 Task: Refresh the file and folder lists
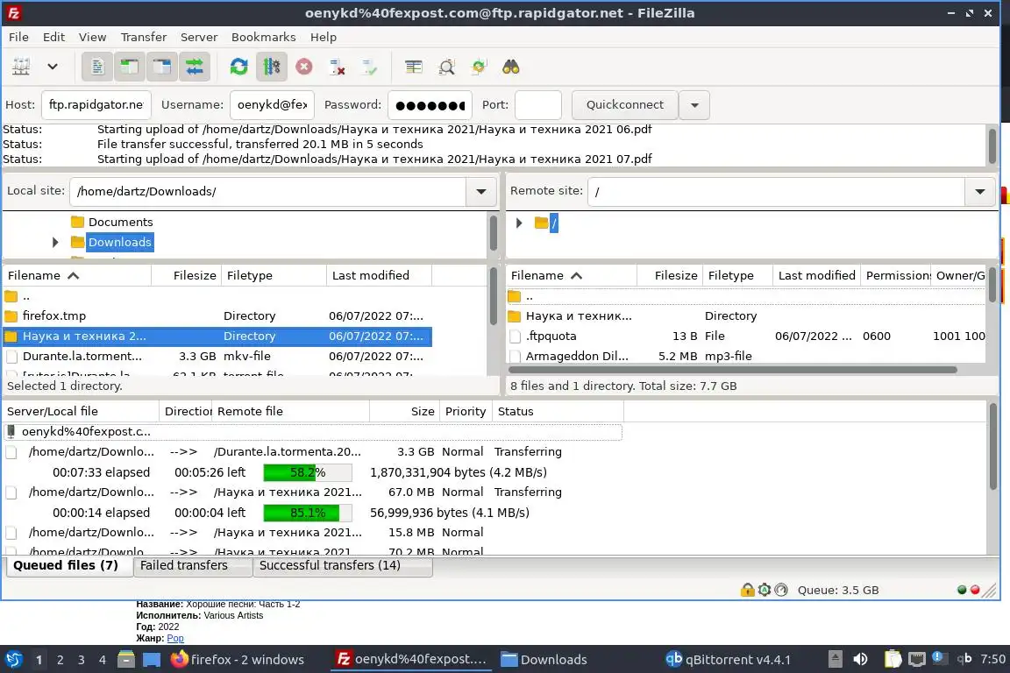[239, 67]
